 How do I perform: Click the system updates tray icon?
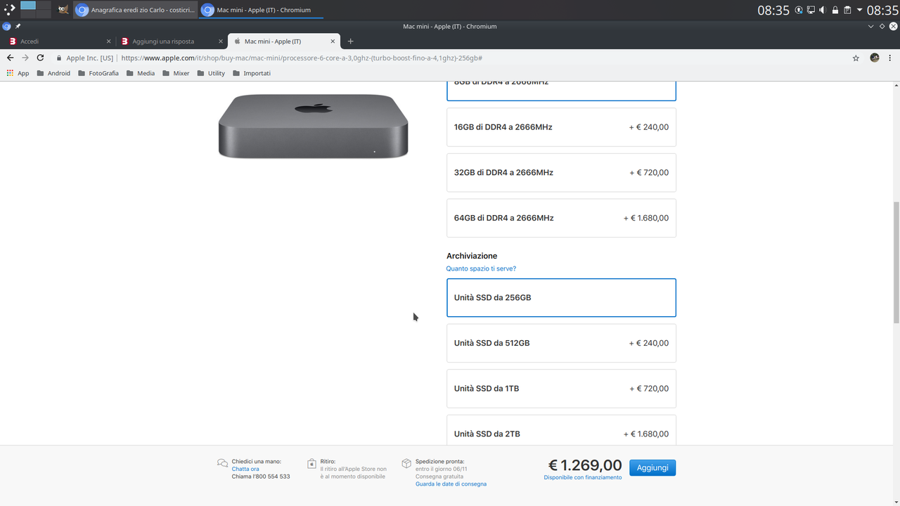pos(799,10)
